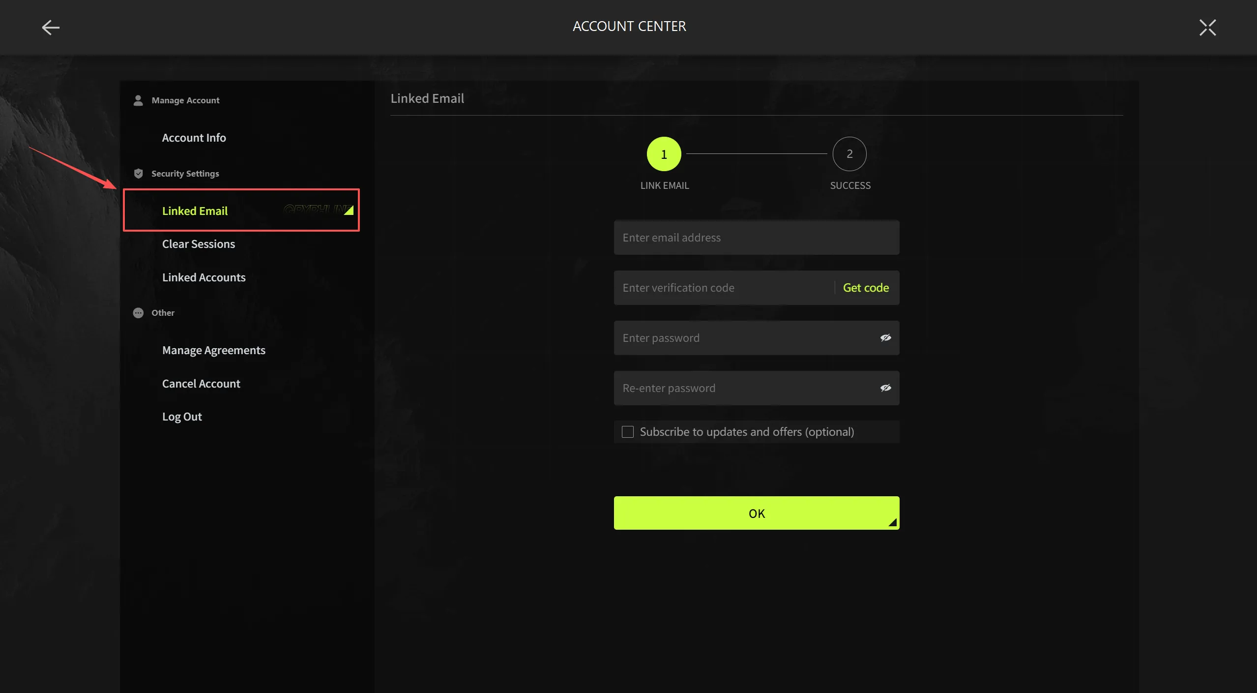Select Cancel Account option
1257x693 pixels.
tap(201, 384)
